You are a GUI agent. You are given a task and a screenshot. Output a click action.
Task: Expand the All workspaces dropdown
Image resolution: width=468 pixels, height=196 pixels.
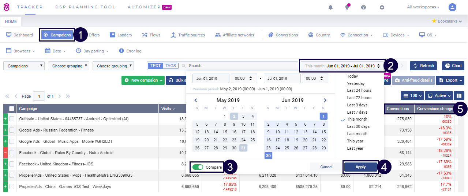(x=423, y=7)
